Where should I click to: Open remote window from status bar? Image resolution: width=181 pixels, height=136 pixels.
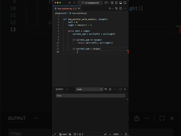55,134
